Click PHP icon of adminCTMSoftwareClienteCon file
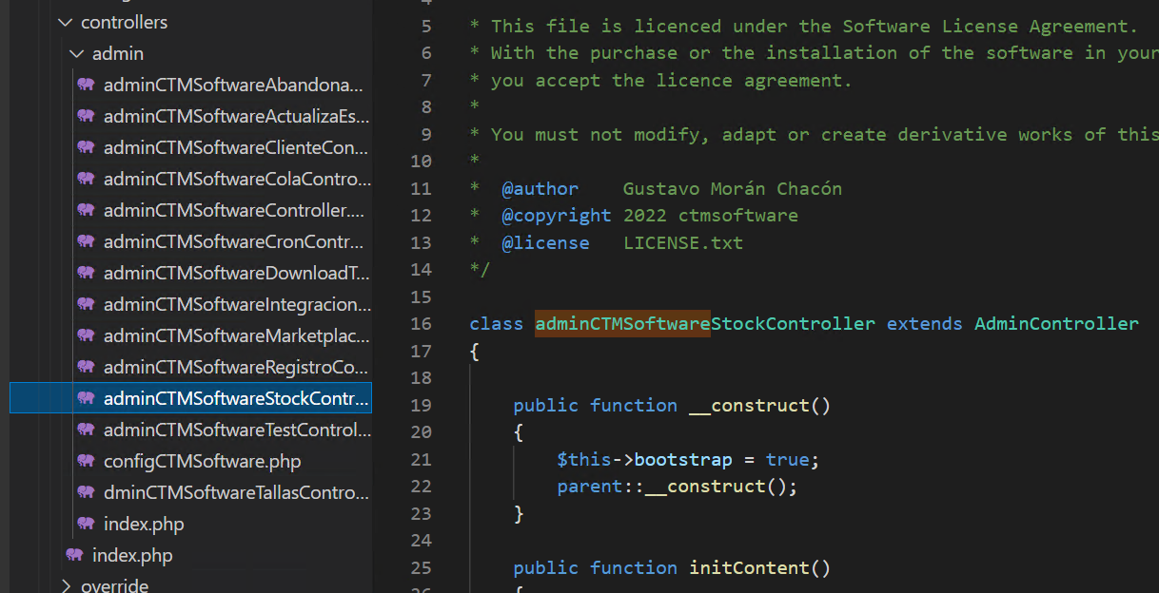1159x593 pixels. pyautogui.click(x=87, y=147)
